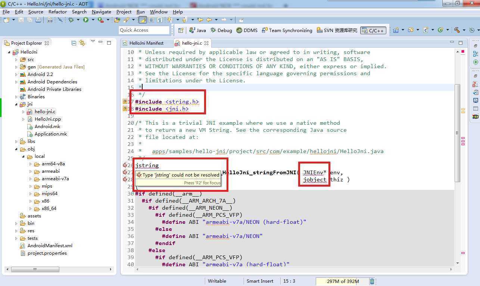Close the hello-jni.c editor tab
This screenshot has height=286, width=480.
click(206, 43)
